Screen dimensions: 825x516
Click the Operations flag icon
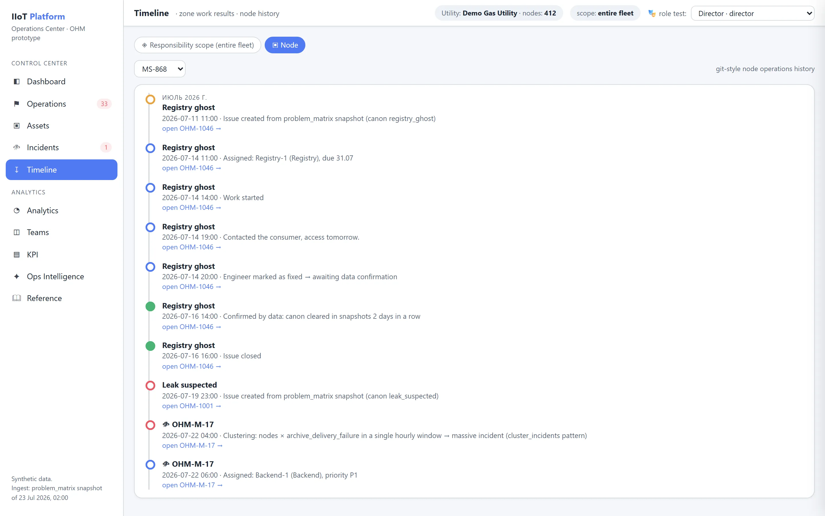16,104
